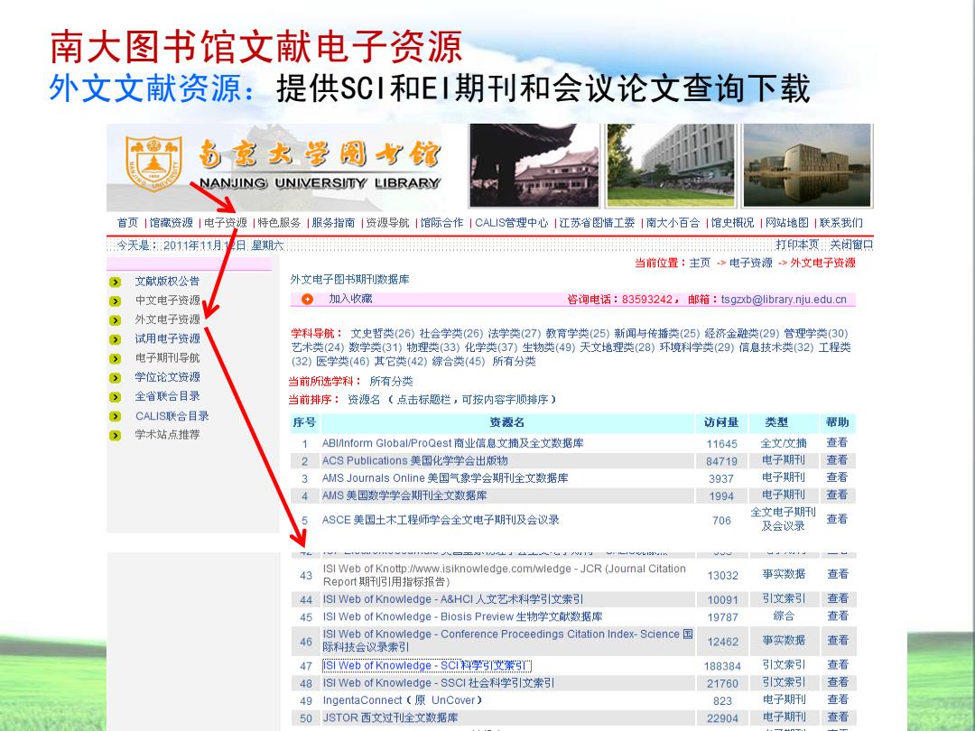
Task: Click 查看 in the IngentaConnect row
Action: click(x=838, y=700)
